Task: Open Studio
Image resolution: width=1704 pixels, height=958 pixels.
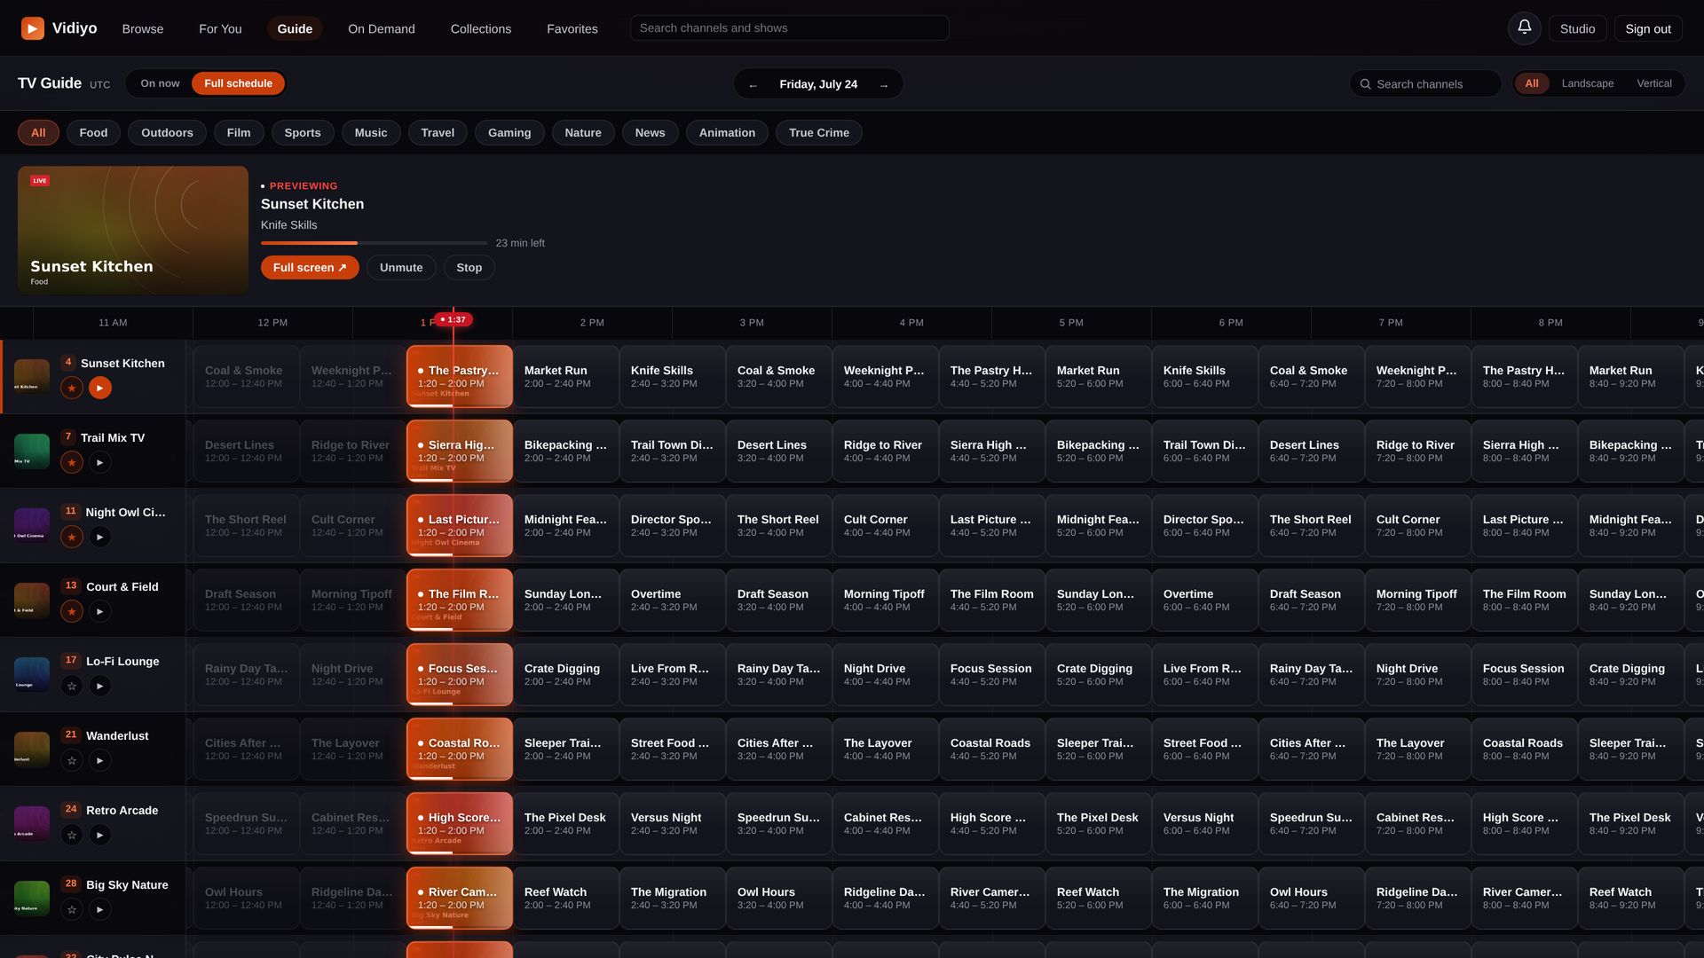Action: click(x=1577, y=28)
